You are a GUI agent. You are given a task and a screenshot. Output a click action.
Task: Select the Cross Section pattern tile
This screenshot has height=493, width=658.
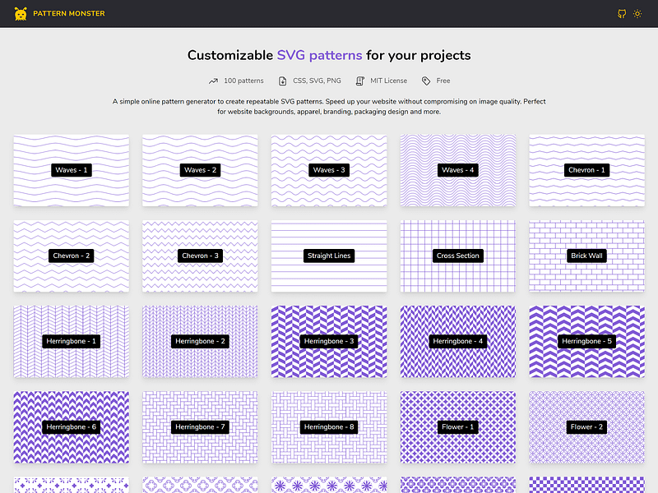458,256
